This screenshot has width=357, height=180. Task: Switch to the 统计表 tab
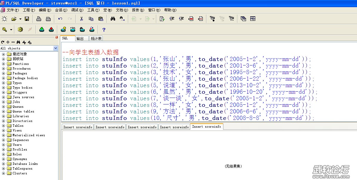(x=96, y=39)
